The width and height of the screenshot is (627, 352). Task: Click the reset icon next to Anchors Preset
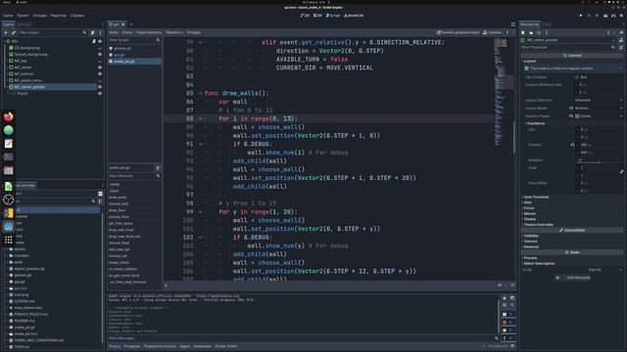(x=571, y=116)
